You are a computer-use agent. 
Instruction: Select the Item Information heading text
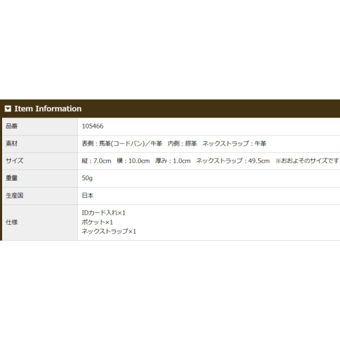[48, 108]
